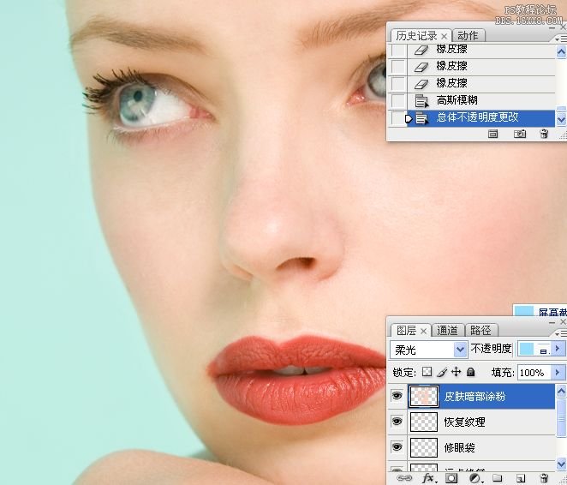
Task: Open the 柔光 blend mode dropdown
Action: (460, 350)
